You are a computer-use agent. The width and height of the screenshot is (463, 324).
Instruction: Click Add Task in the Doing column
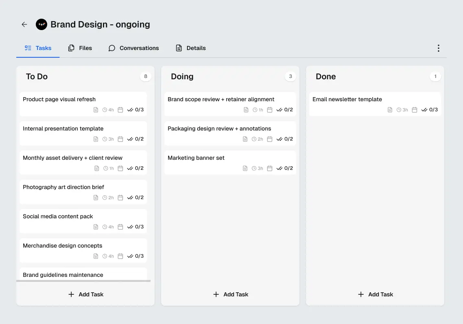(x=230, y=294)
